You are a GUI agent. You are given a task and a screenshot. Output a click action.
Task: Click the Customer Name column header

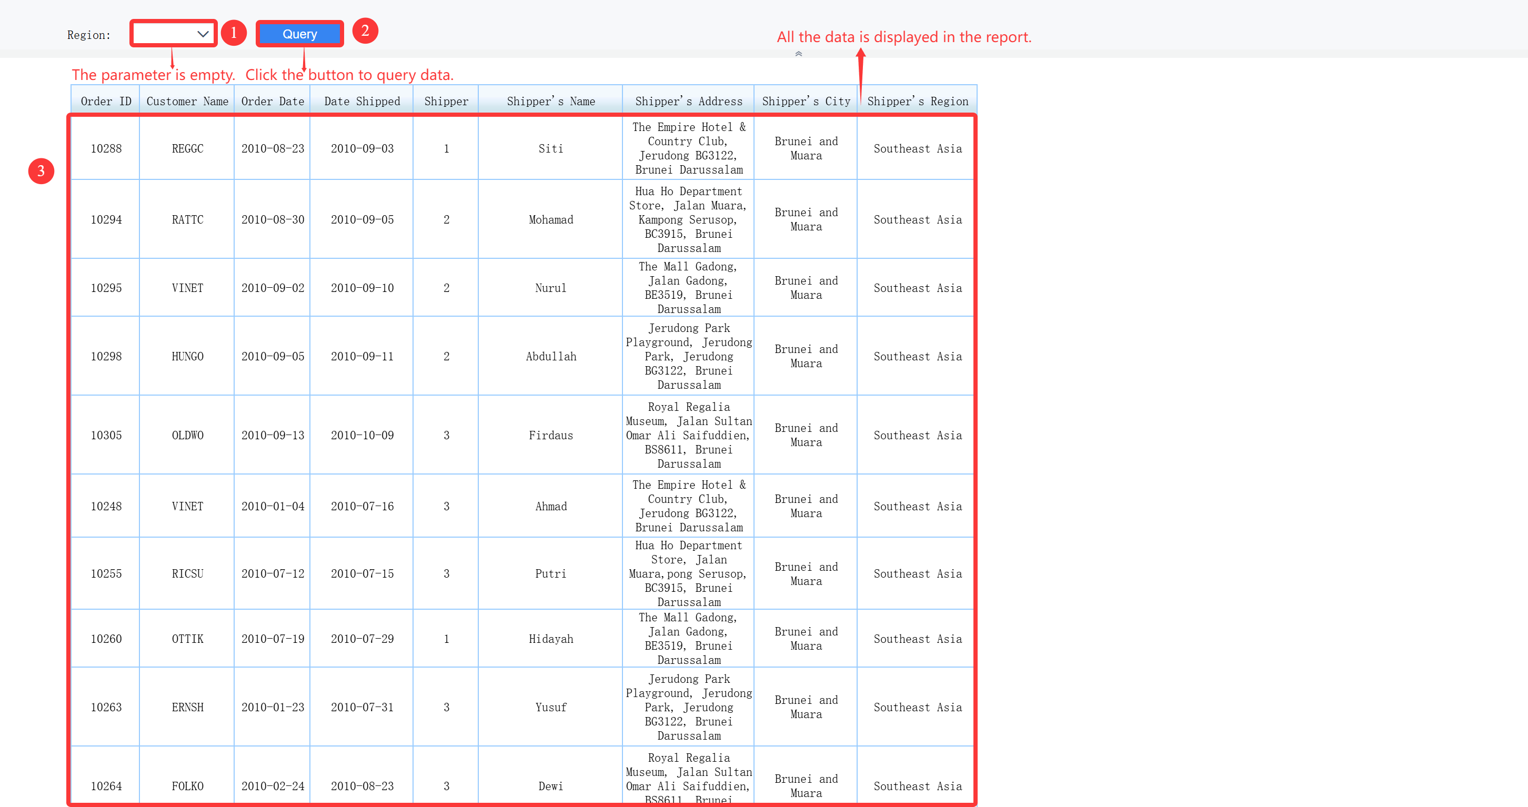click(x=187, y=102)
